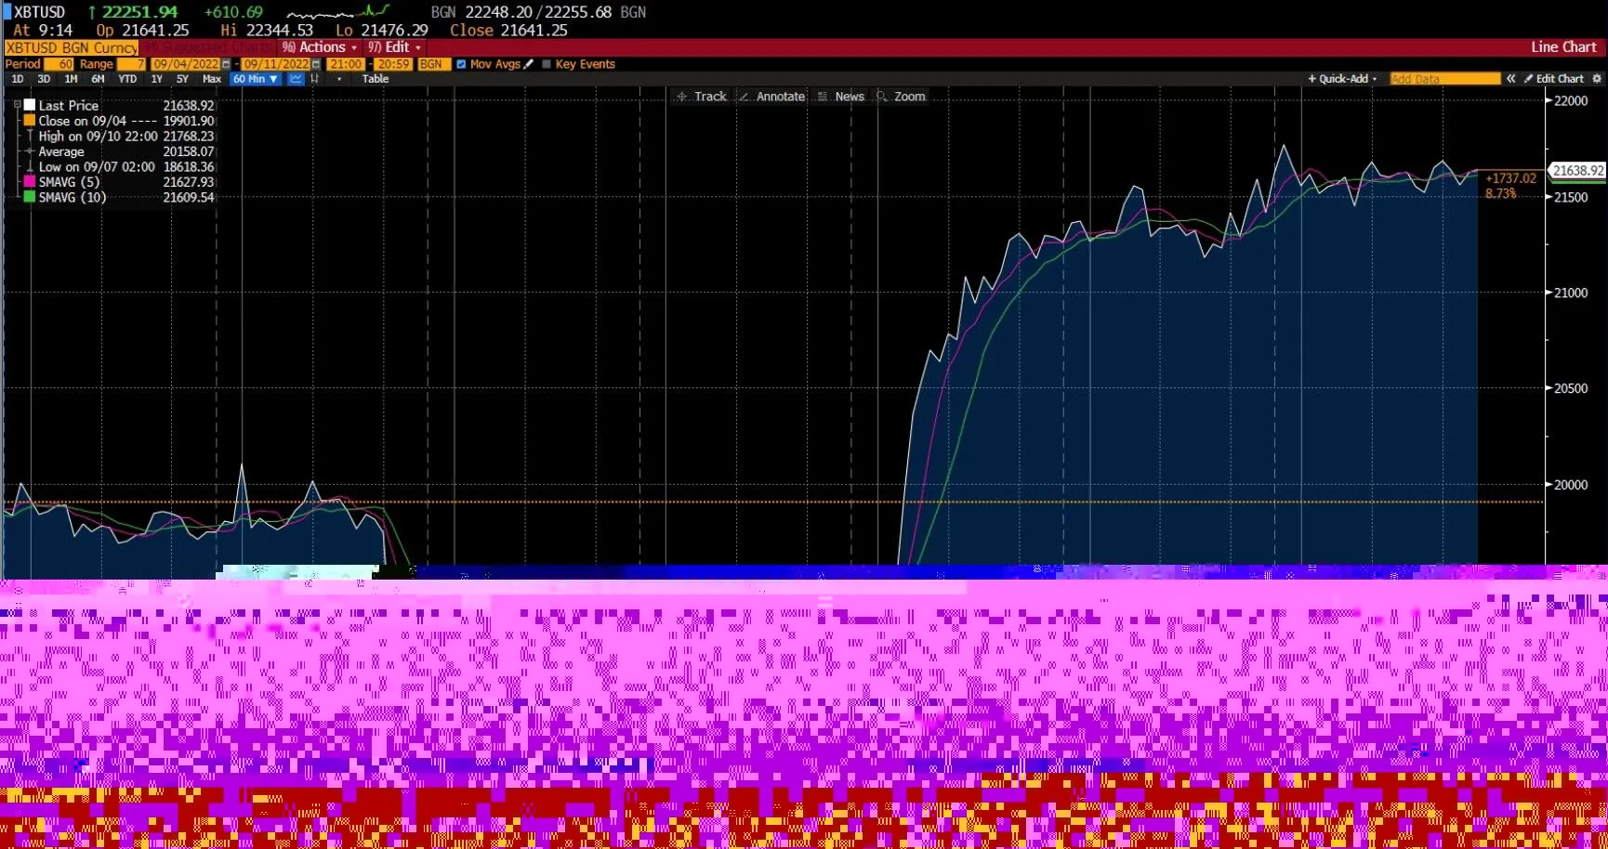Click inside the Add Data field

[1443, 78]
